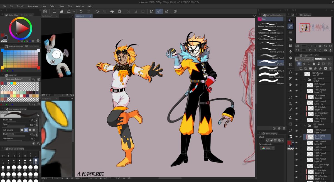Open Expression color dropdown
Screen dimensions: 334x182
(x=267, y=148)
